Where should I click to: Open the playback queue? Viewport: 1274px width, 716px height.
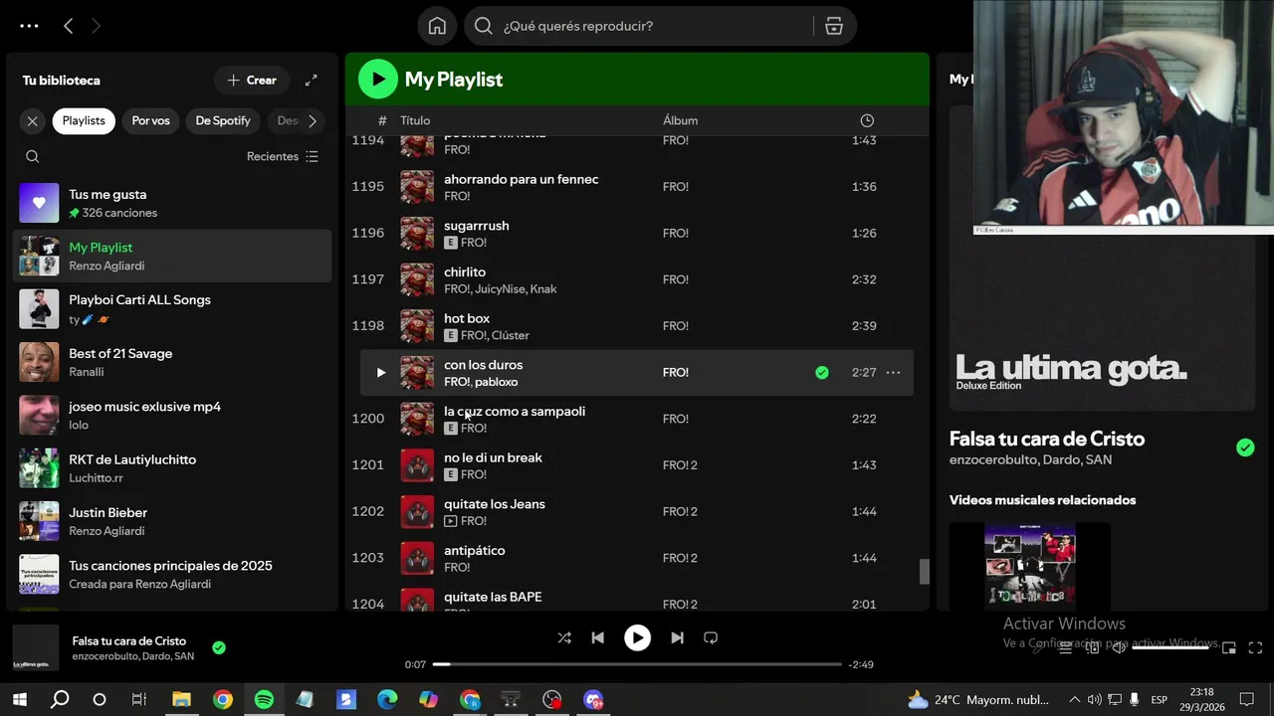(1065, 647)
